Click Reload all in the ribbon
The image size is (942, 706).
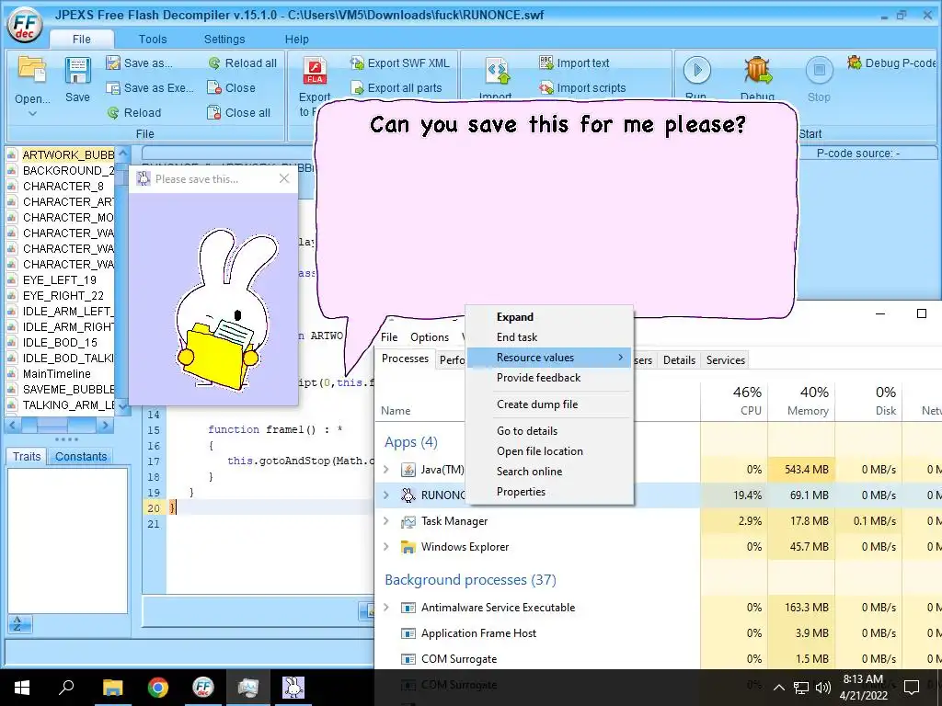coord(243,63)
